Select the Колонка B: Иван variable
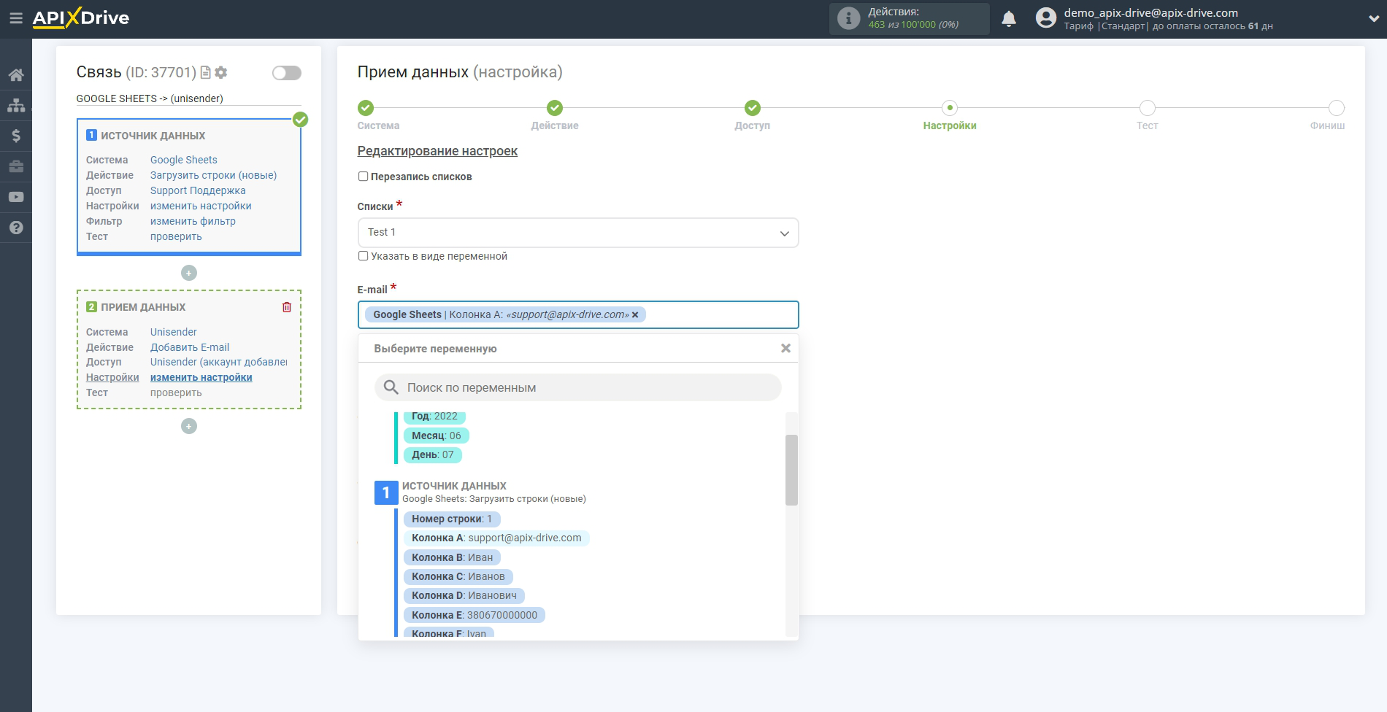 [452, 557]
